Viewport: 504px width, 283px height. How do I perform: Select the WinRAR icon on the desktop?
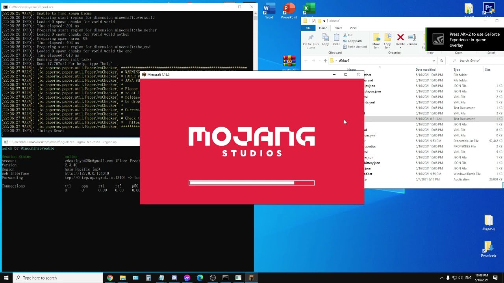289,62
